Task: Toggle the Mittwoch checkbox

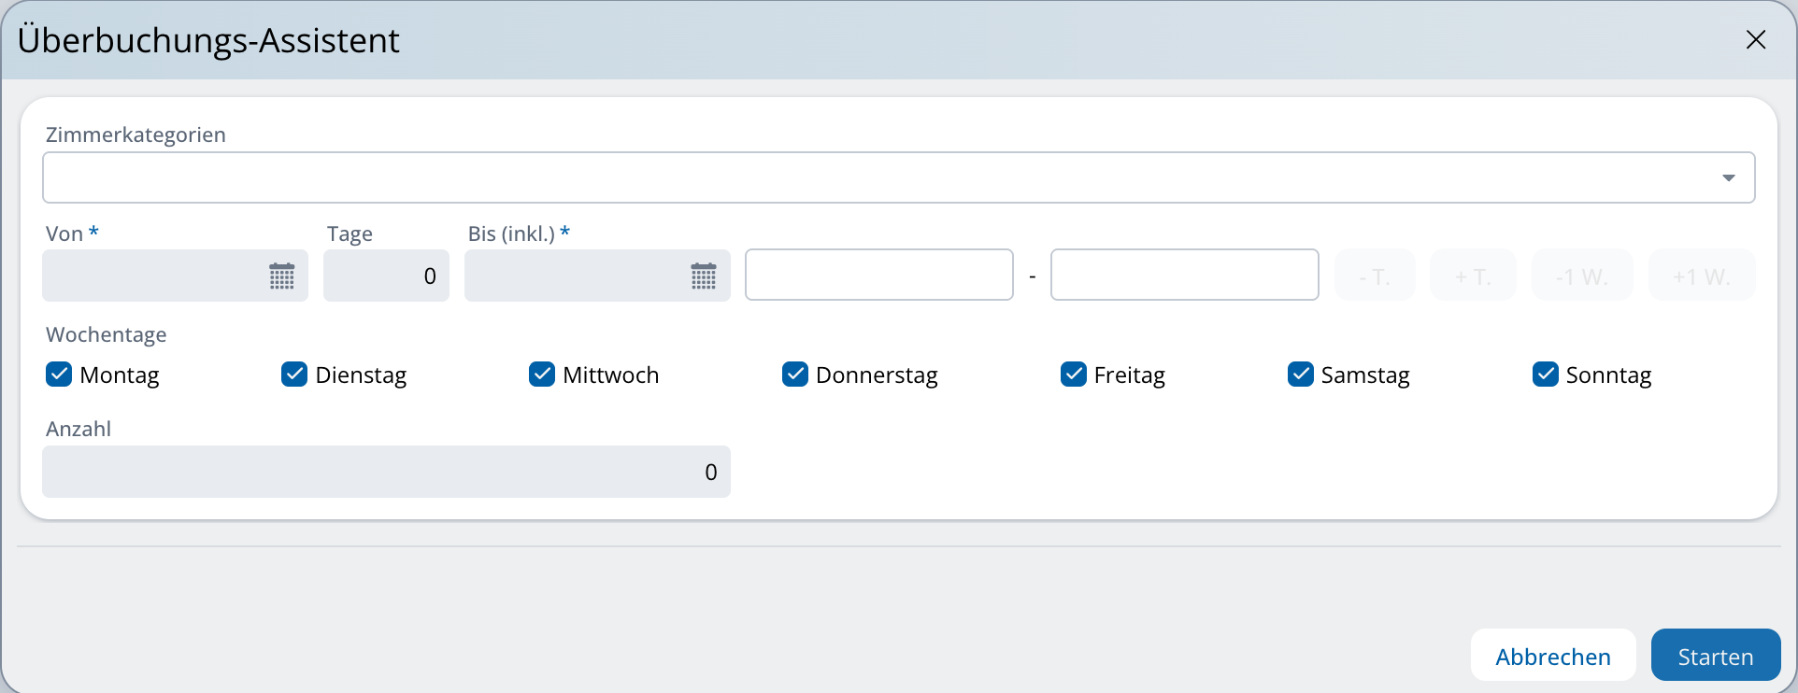Action: 542,375
